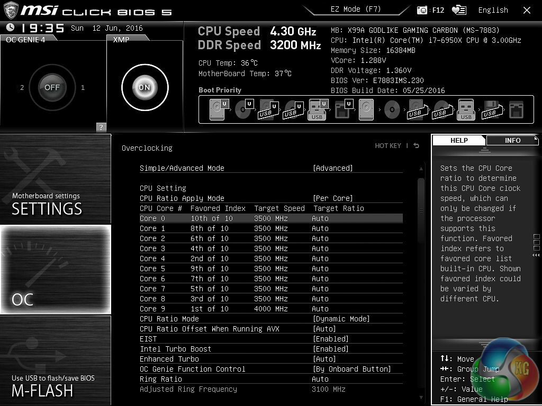Image resolution: width=542 pixels, height=406 pixels.
Task: Change the EIST Enabled setting
Action: coord(331,339)
